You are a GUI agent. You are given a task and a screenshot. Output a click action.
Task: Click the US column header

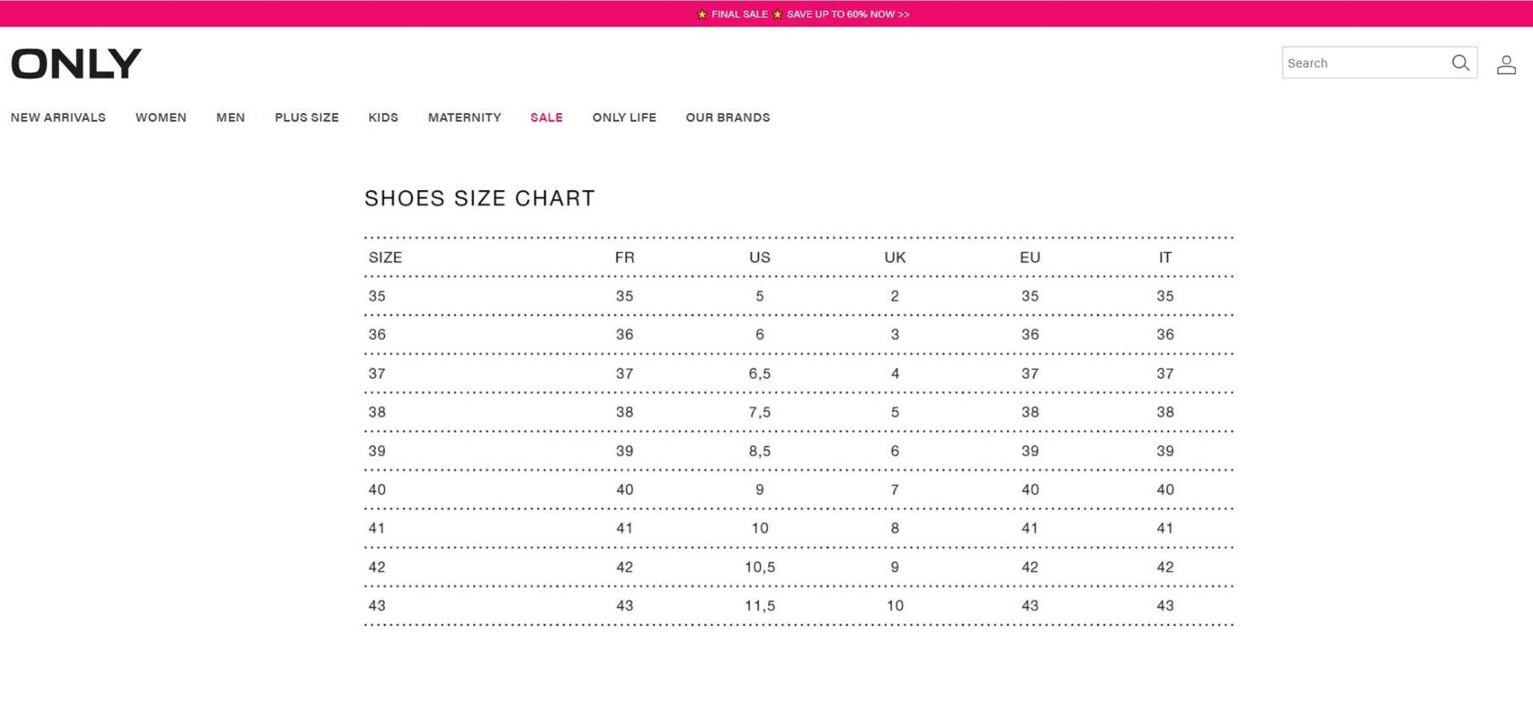[760, 257]
